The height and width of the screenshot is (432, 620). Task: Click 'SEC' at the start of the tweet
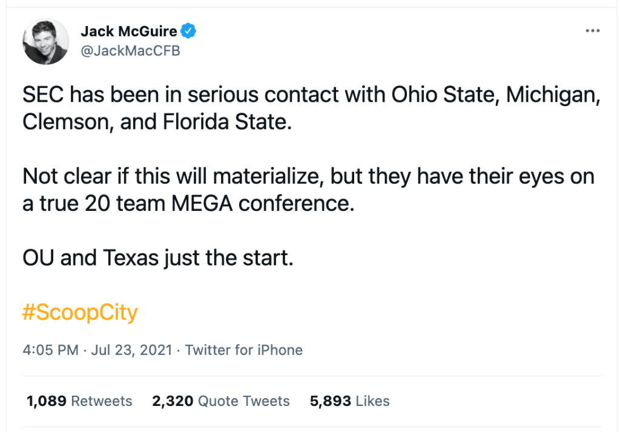[42, 95]
